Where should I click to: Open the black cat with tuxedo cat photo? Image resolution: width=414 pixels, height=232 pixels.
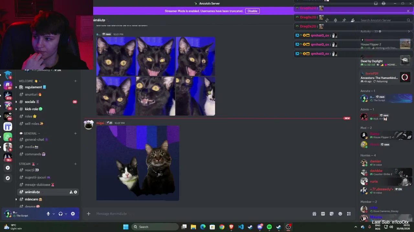[x=195, y=96]
